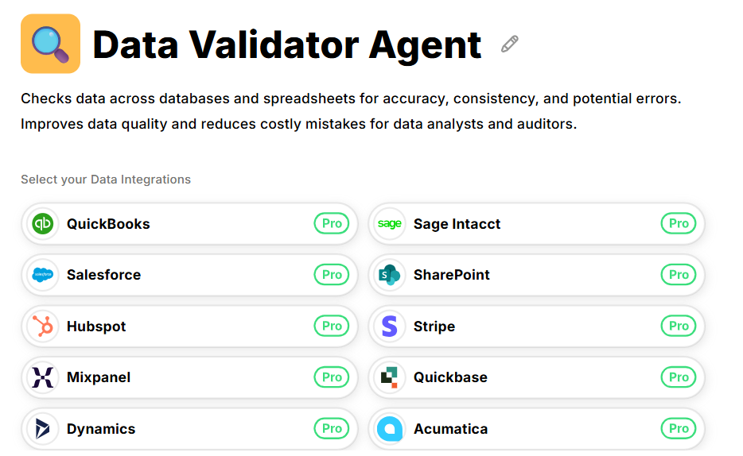Select the Sage Intacct integration name
The width and height of the screenshot is (743, 456).
click(x=457, y=224)
